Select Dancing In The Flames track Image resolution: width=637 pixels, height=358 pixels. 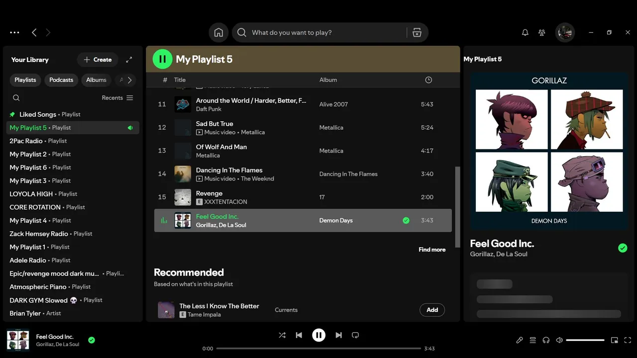[303, 174]
